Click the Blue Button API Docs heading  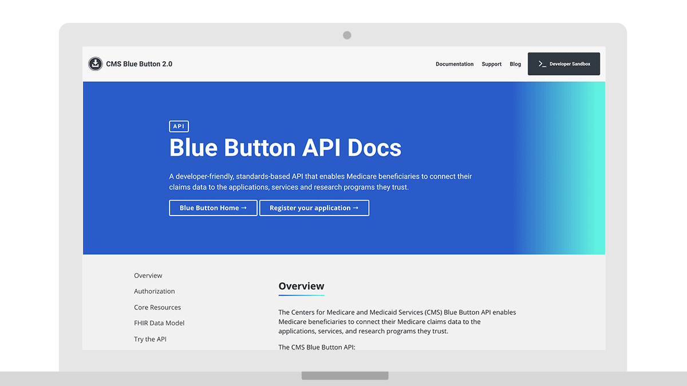tap(285, 148)
